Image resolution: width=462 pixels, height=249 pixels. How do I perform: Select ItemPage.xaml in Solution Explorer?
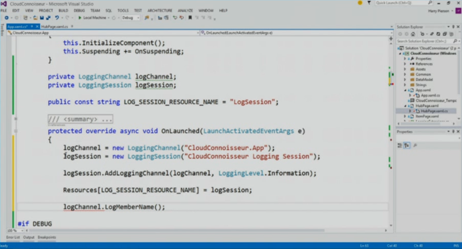(x=427, y=116)
